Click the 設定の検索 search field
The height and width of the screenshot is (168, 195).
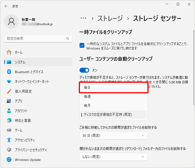(38, 39)
